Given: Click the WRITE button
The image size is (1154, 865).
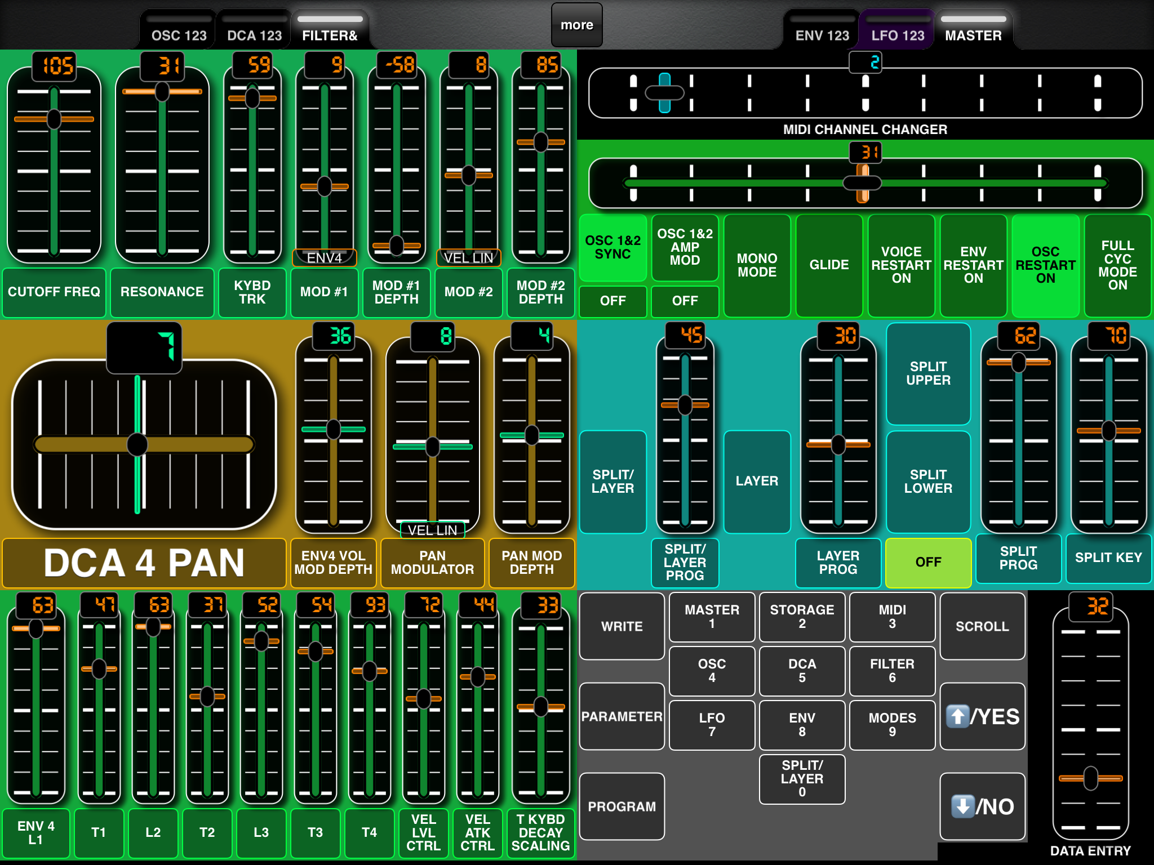Looking at the screenshot, I should pos(622,626).
